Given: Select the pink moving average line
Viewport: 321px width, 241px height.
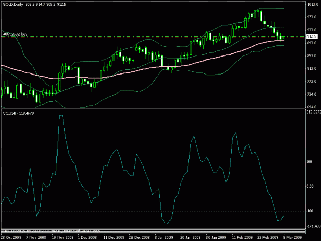Looking at the screenshot, I should click(x=143, y=69).
